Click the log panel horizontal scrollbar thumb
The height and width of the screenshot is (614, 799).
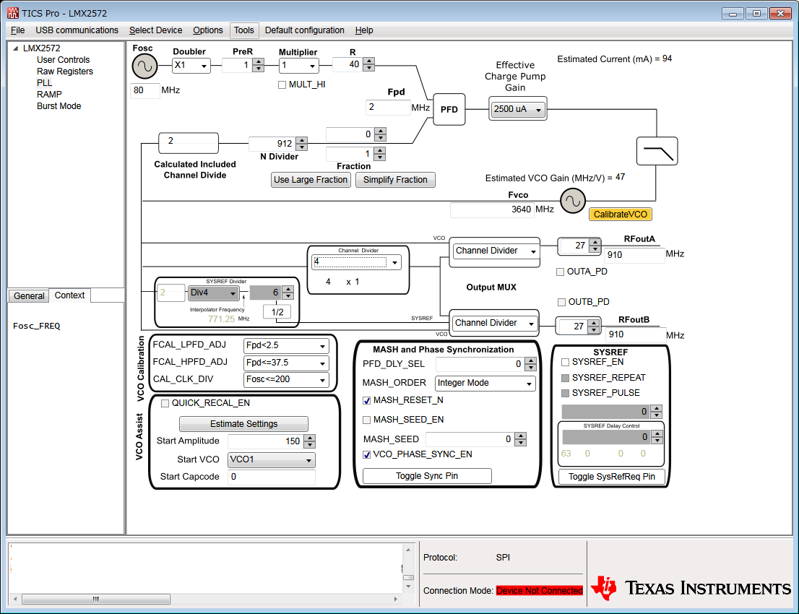point(96,600)
